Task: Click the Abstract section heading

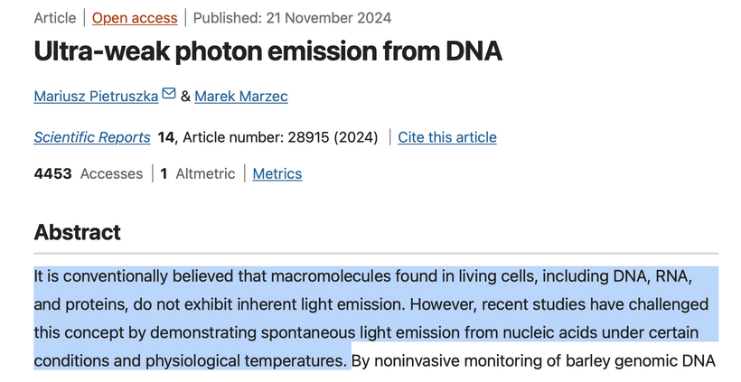Action: [x=78, y=232]
